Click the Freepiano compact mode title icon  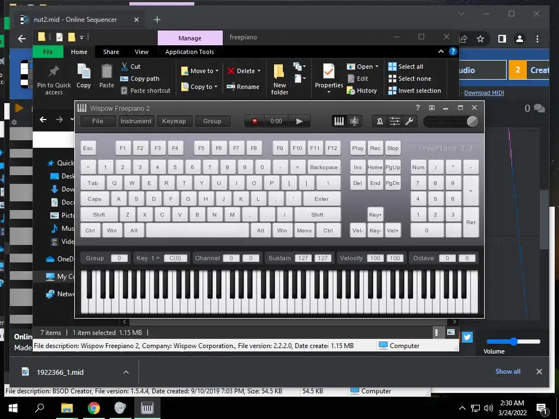click(432, 107)
